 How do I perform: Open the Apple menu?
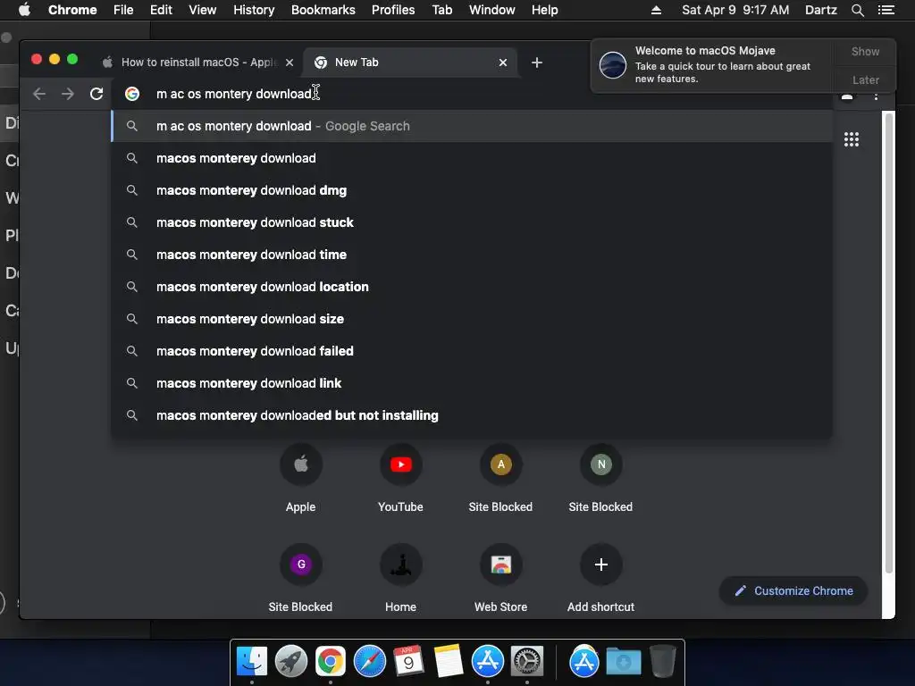(x=24, y=10)
